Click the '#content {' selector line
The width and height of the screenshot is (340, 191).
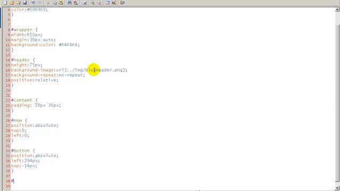(x=24, y=100)
